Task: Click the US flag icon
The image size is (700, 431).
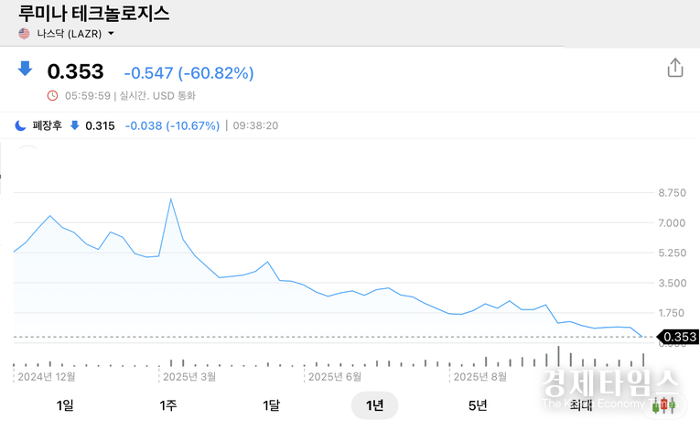Action: coord(25,34)
